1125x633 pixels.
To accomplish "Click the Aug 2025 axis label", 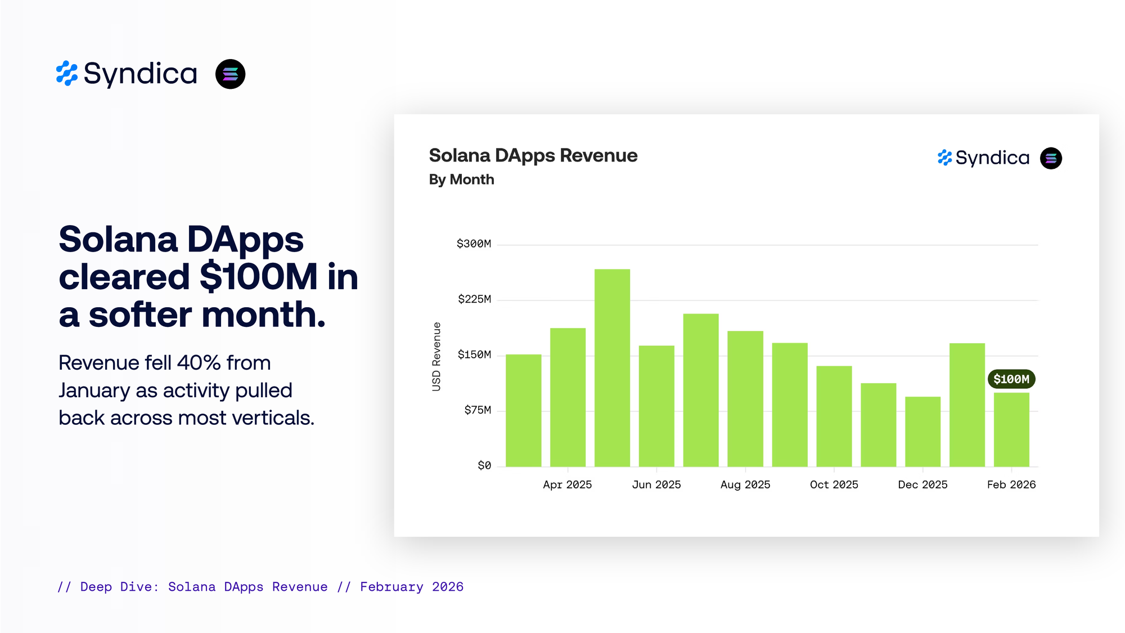I will [745, 484].
